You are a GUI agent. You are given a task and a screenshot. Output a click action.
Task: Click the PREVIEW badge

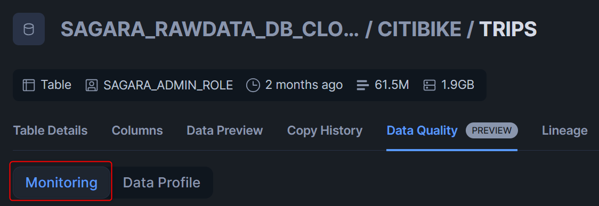coord(492,130)
